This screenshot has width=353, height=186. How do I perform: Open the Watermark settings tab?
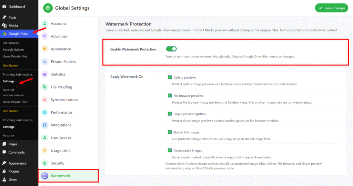tap(68, 176)
